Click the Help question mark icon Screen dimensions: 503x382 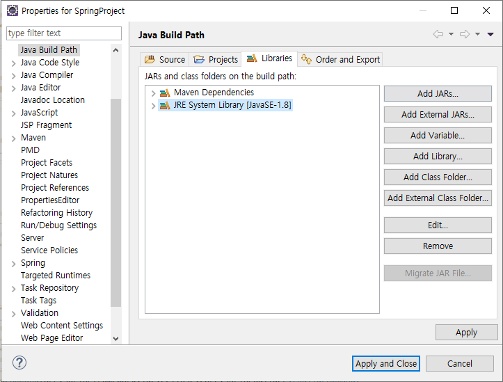point(19,363)
